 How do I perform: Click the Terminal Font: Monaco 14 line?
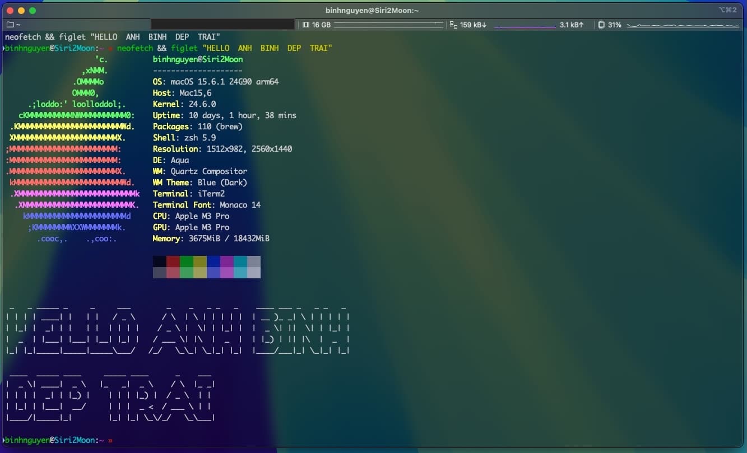coord(206,205)
